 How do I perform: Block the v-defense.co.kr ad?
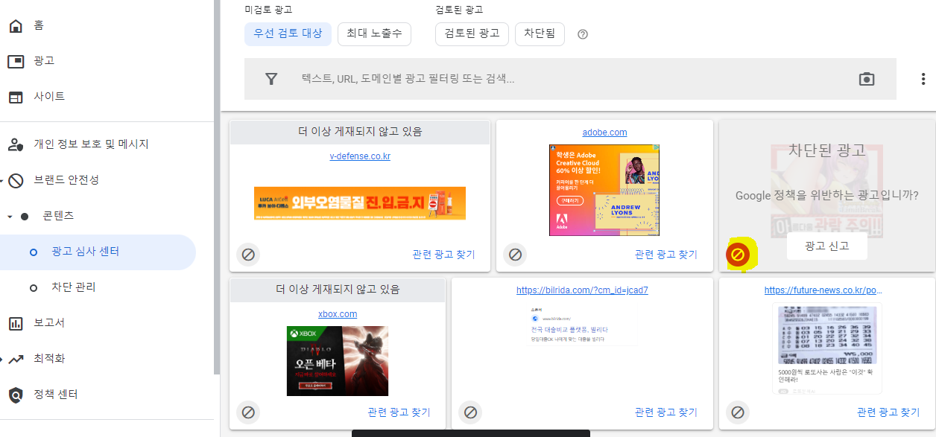pos(248,255)
